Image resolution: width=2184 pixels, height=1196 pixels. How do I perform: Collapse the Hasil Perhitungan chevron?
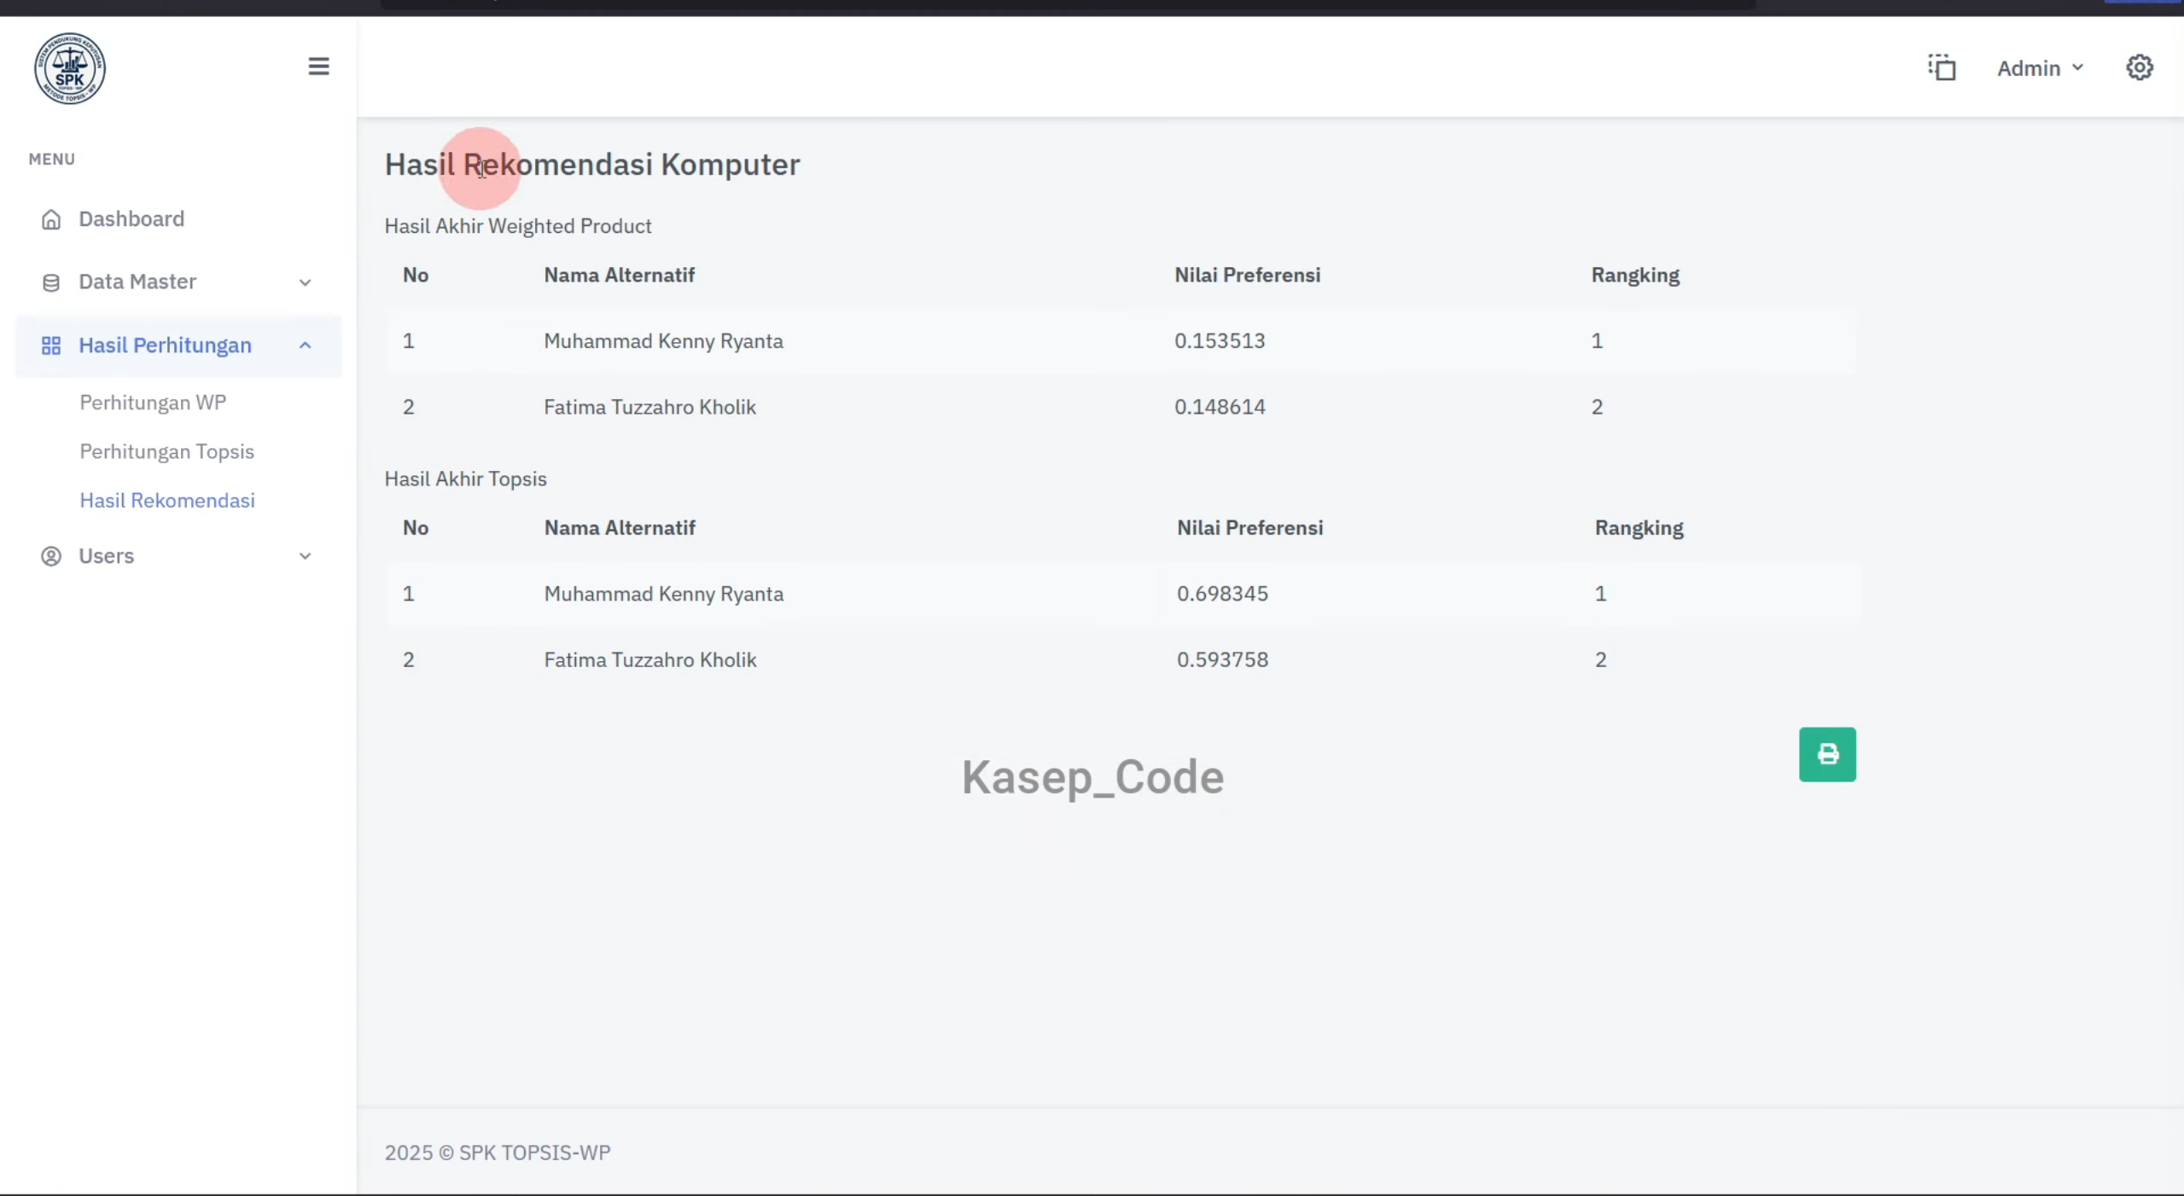[x=305, y=345]
